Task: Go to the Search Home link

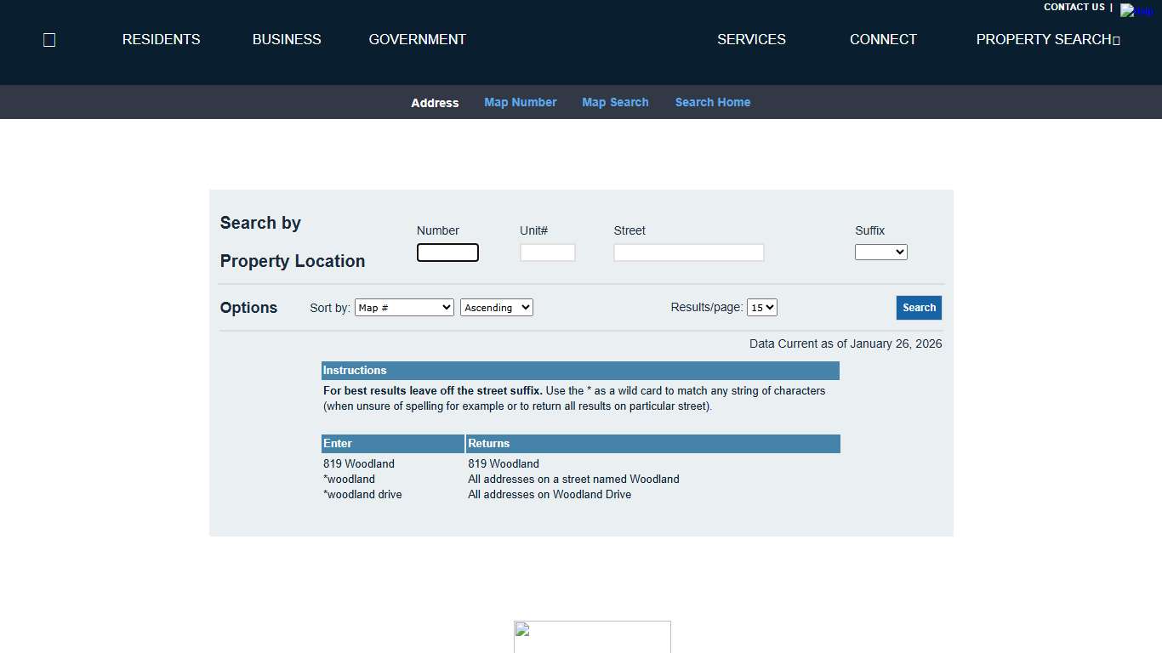Action: coord(712,102)
